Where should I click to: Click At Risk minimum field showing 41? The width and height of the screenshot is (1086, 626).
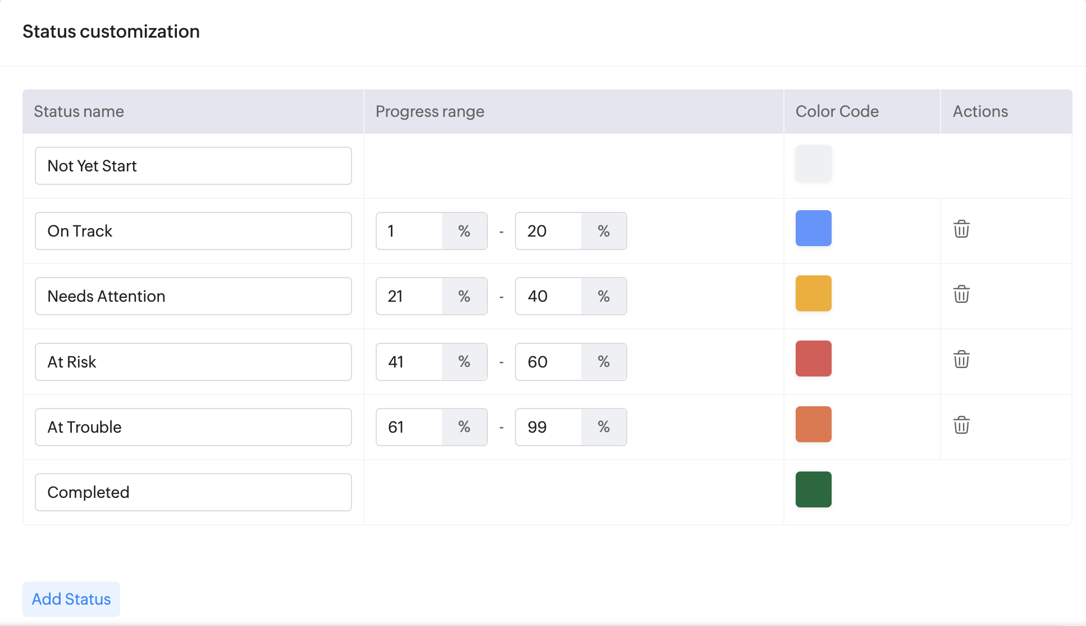coord(410,362)
